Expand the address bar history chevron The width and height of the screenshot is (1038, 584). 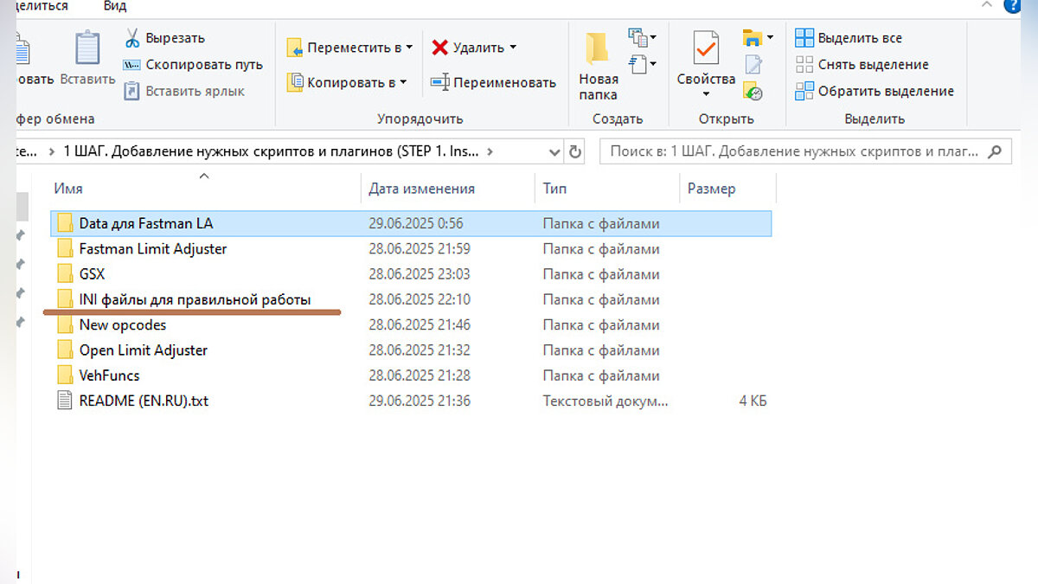(555, 151)
